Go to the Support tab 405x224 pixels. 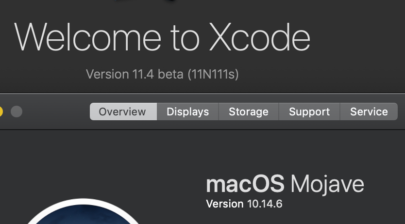coord(309,112)
